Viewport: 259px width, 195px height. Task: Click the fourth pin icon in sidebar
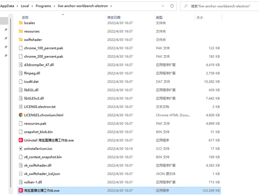tap(6, 55)
